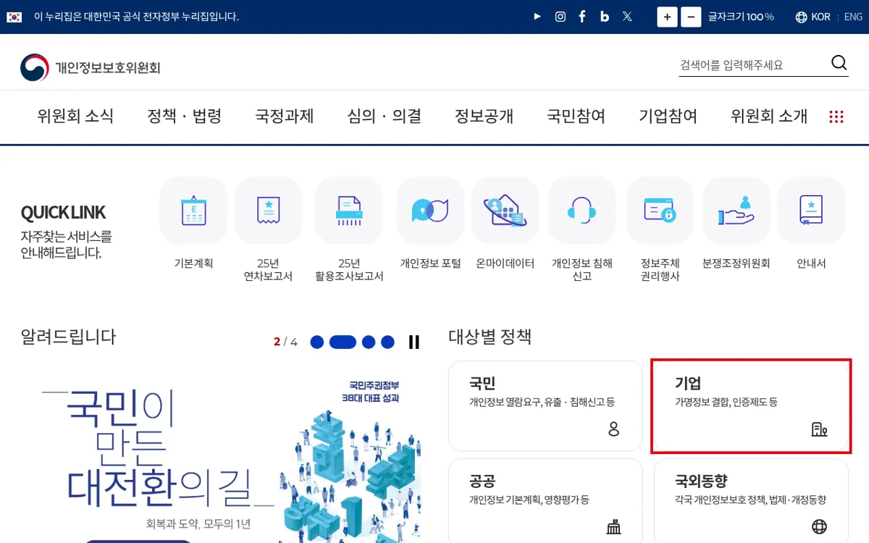Open 심의·의결 menu
This screenshot has height=543, width=869.
[384, 116]
